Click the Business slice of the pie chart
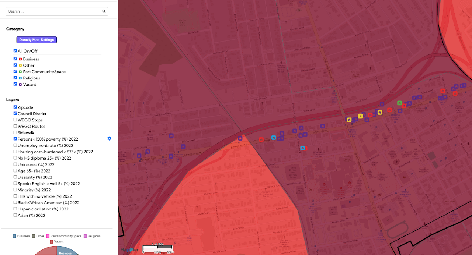Image resolution: width=472 pixels, height=255 pixels. [66, 252]
